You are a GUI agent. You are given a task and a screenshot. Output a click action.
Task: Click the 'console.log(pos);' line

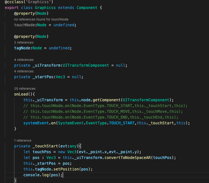(43, 175)
